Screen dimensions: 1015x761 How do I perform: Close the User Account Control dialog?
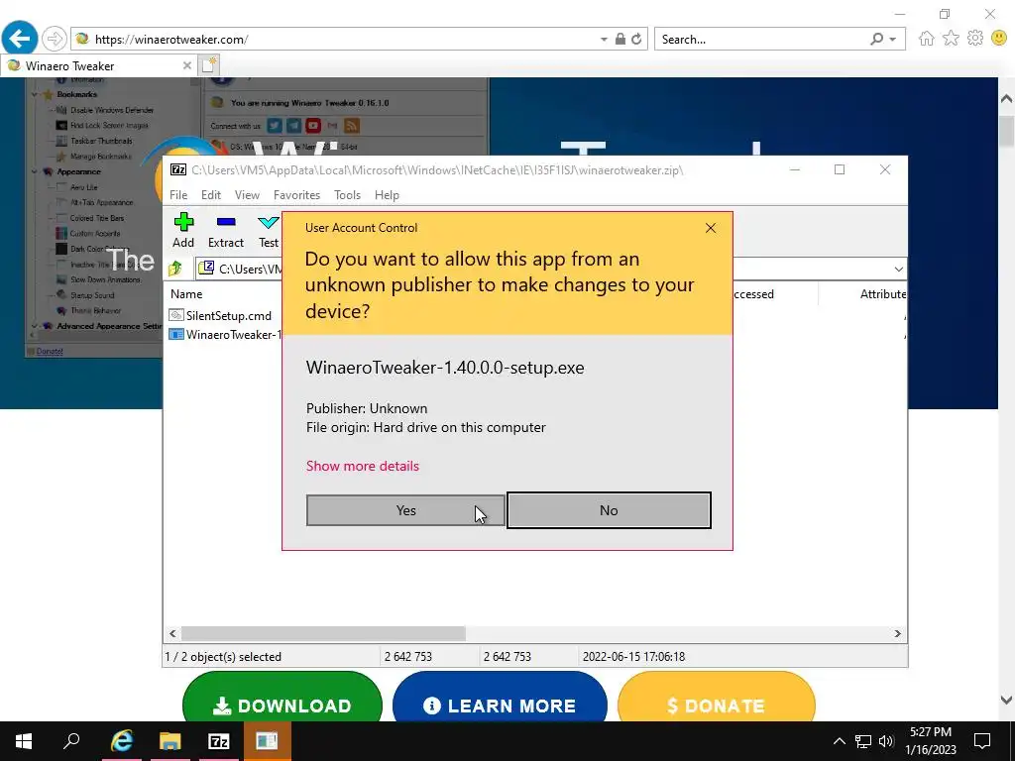[x=711, y=228]
